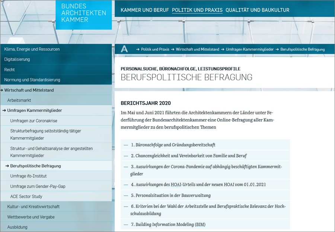This screenshot has height=232, width=335.
Task: Open Arbeitsmarkt in sidebar
Action: point(56,100)
